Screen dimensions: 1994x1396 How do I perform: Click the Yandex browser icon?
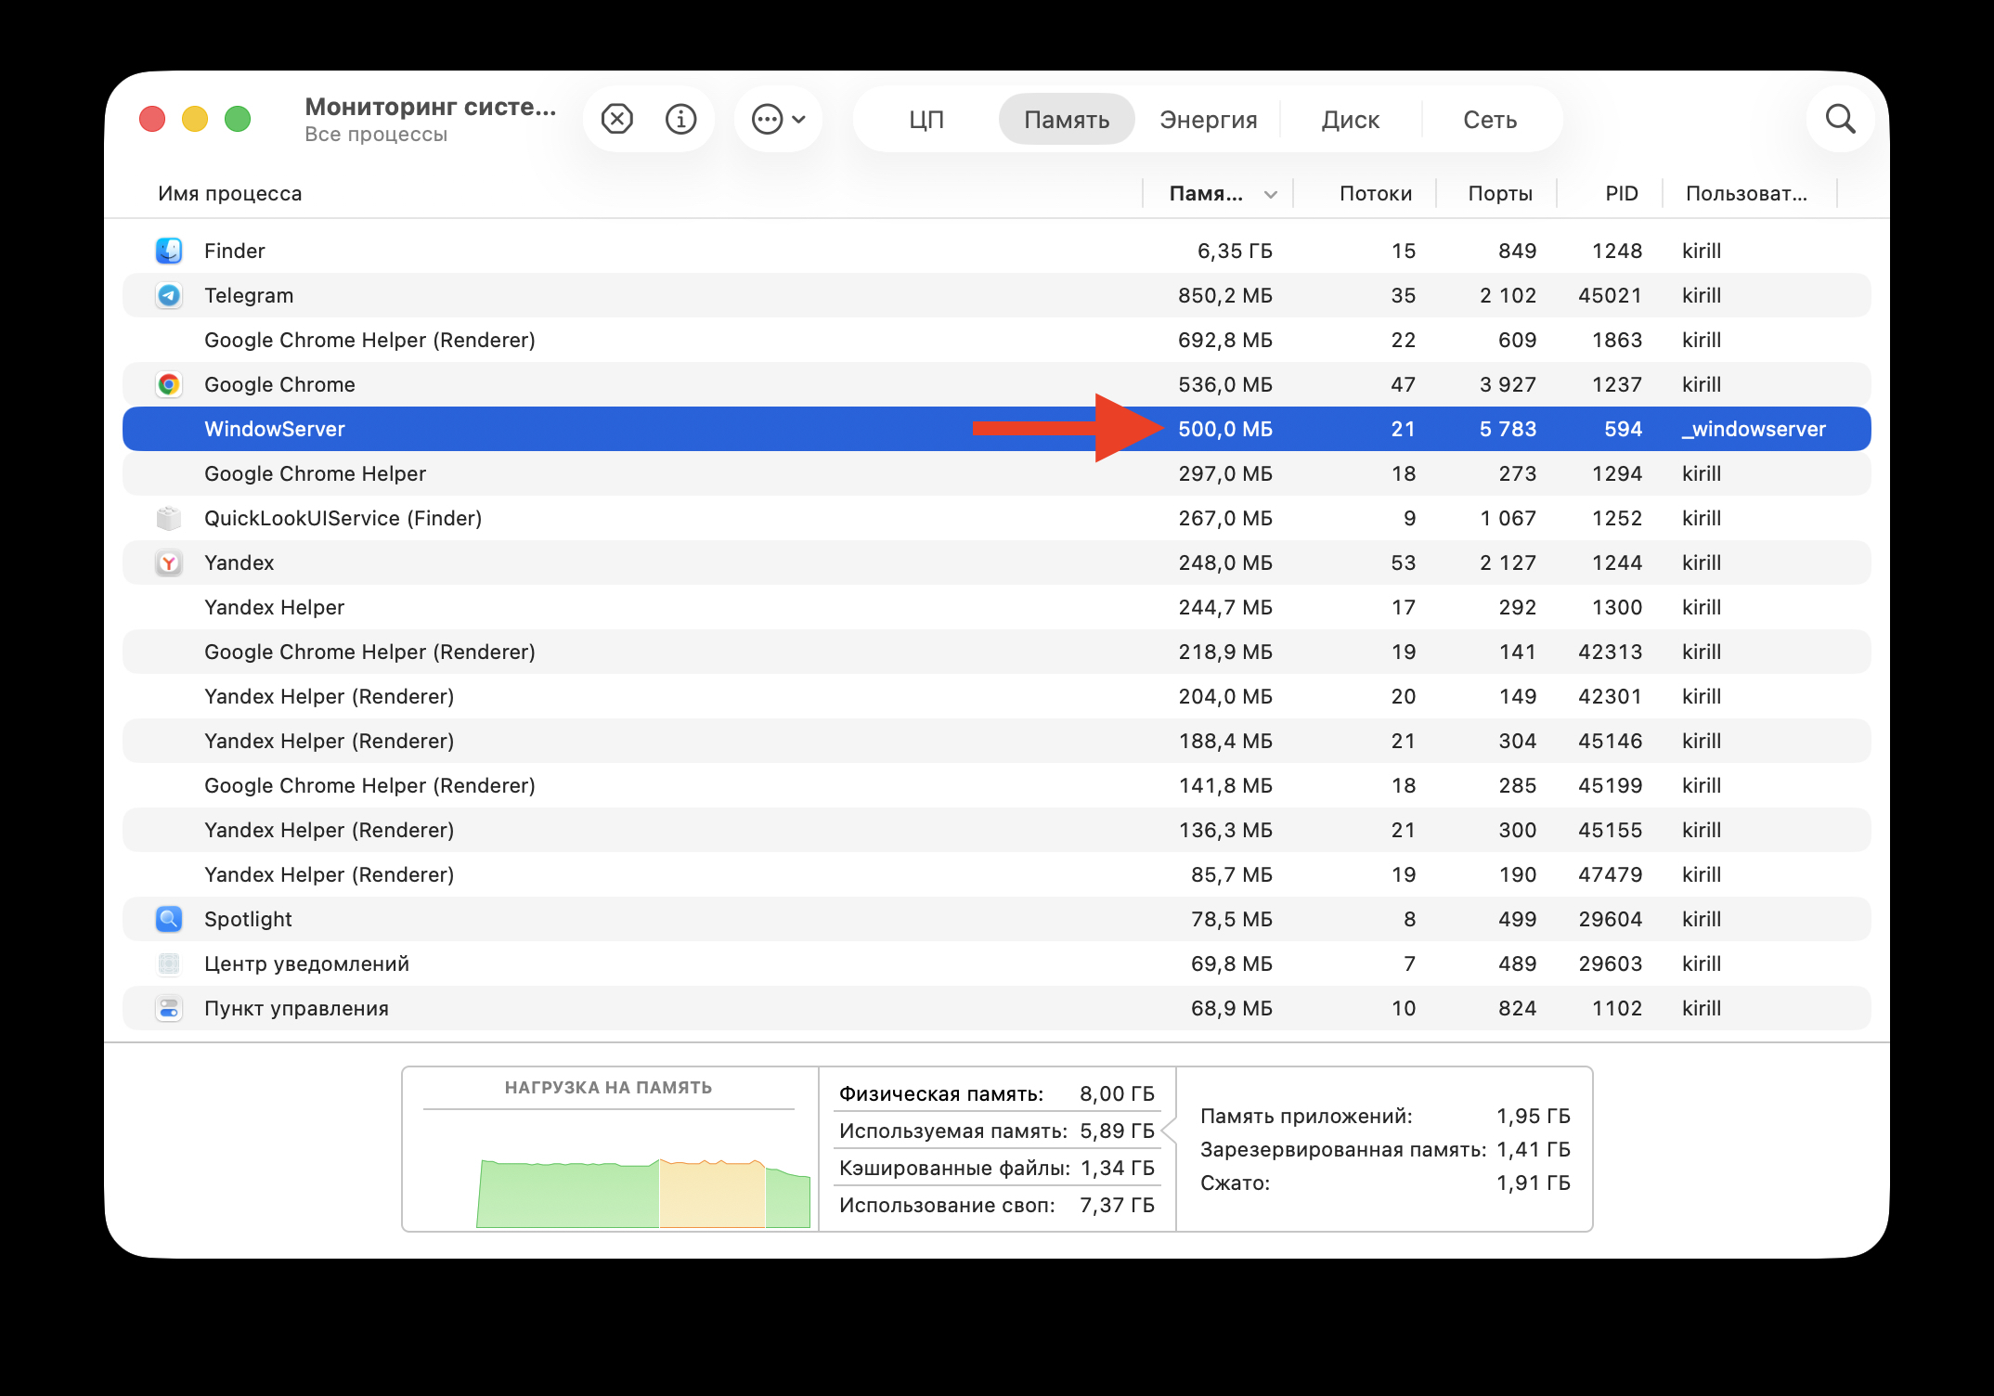(x=169, y=562)
